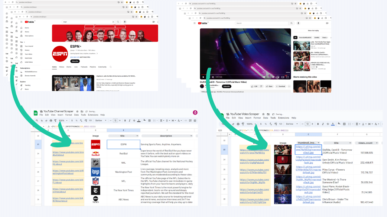Open fill color picker in Video Scraper toolbar
The image size is (387, 217).
click(339, 124)
